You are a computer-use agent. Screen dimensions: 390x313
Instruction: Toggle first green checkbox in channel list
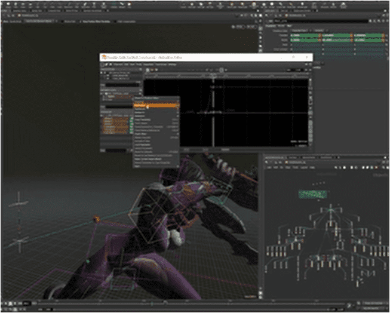[131, 117]
